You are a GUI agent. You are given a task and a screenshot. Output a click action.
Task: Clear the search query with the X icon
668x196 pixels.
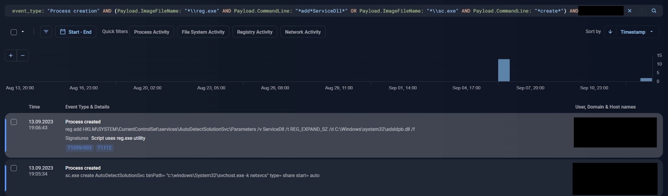pyautogui.click(x=630, y=11)
